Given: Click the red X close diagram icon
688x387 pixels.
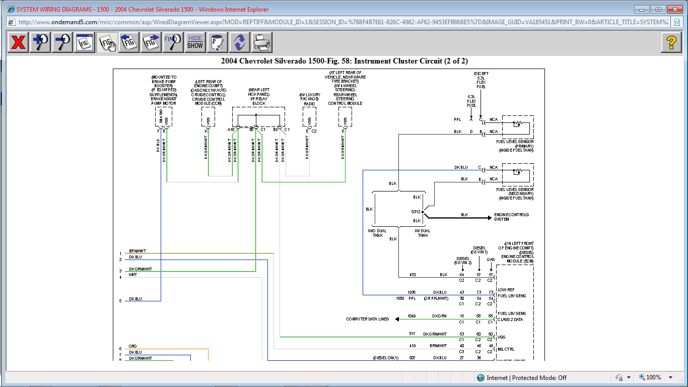Looking at the screenshot, I should coord(18,42).
